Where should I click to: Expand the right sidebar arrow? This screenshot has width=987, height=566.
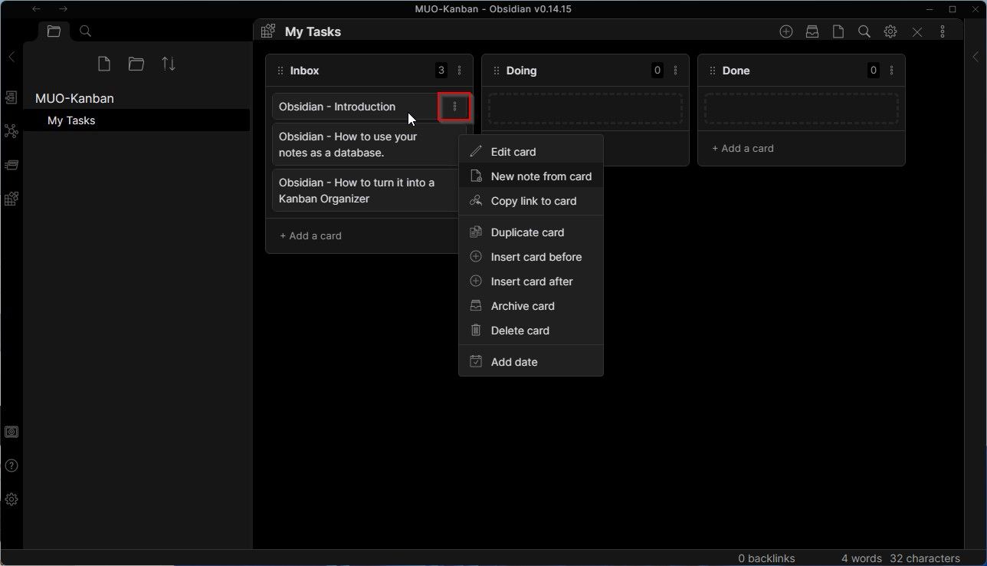point(976,57)
